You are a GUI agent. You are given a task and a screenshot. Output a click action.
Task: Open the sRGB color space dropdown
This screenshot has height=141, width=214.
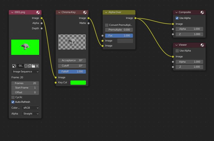[x=30, y=108]
